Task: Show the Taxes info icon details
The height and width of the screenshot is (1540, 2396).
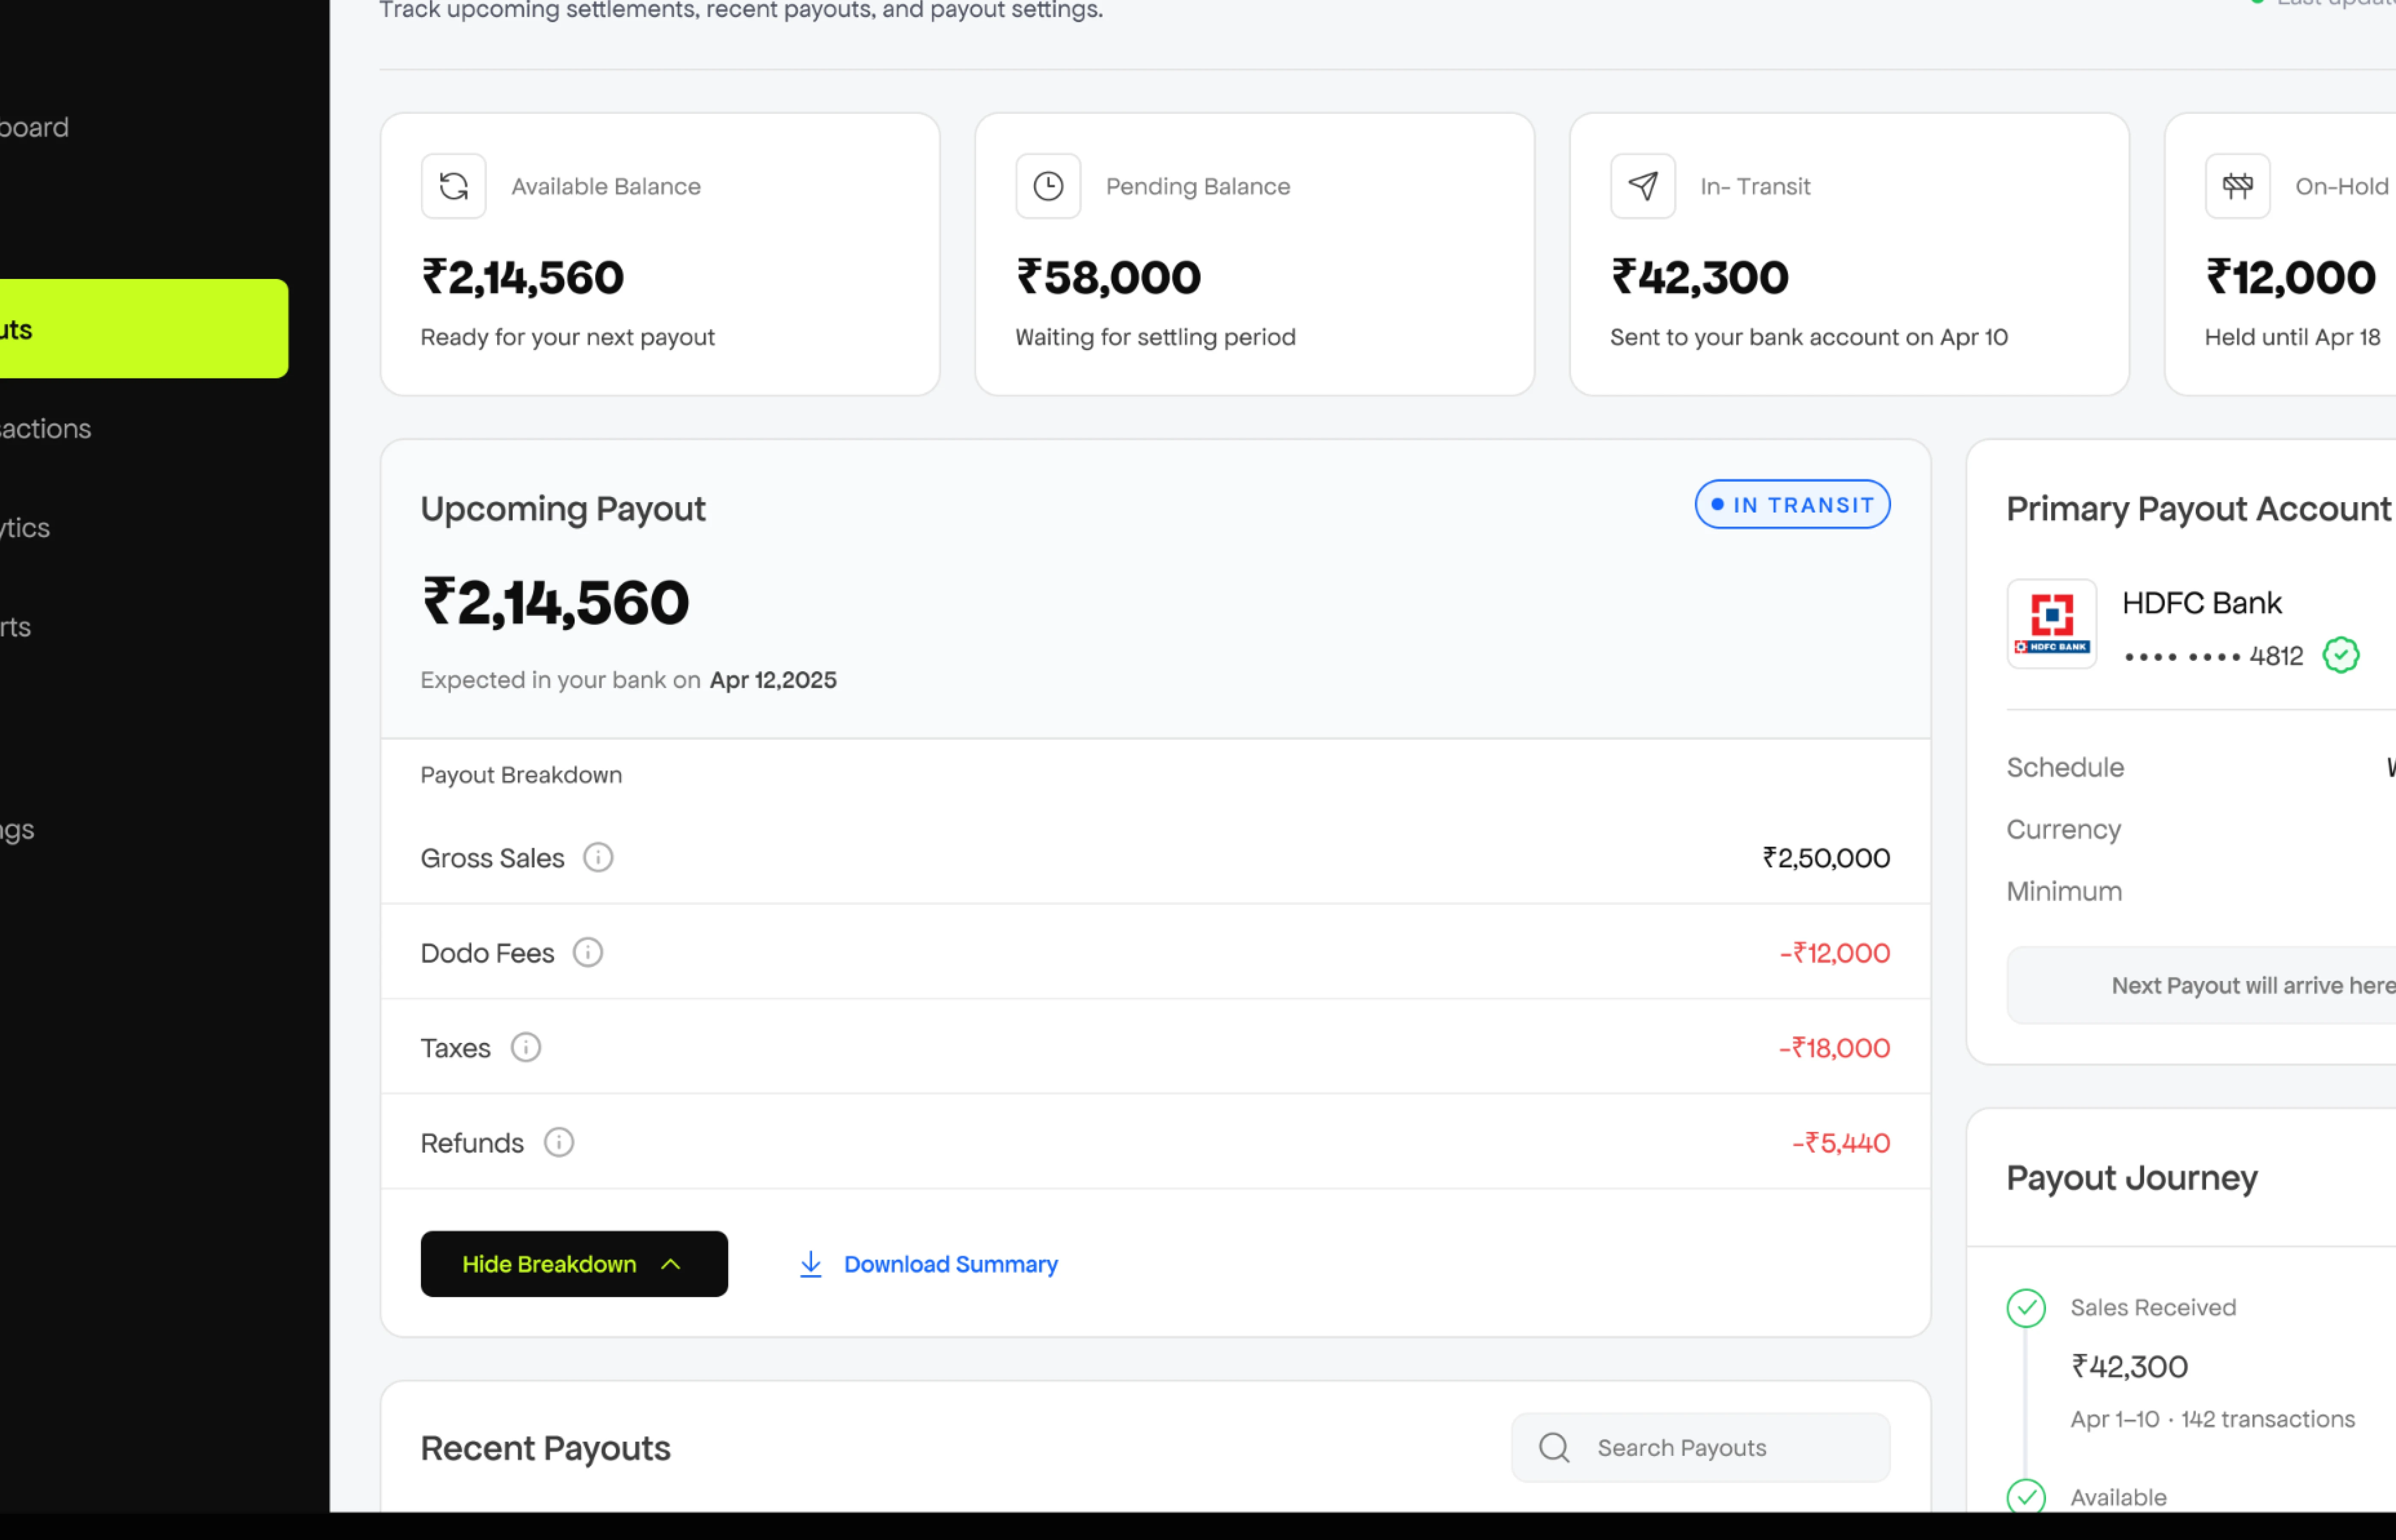Action: pyautogui.click(x=526, y=1048)
